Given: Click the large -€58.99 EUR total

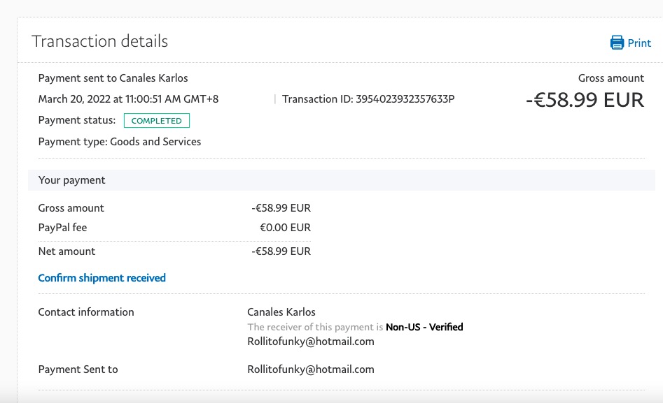Looking at the screenshot, I should click(585, 100).
